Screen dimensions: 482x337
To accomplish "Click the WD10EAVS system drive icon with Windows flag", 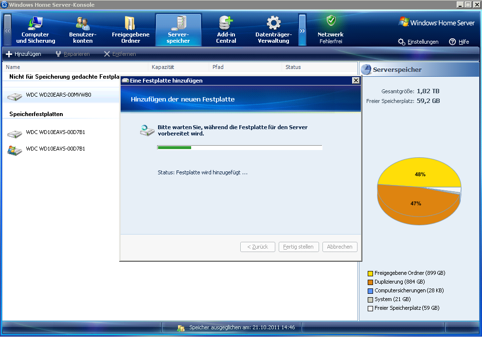I will [15, 151].
